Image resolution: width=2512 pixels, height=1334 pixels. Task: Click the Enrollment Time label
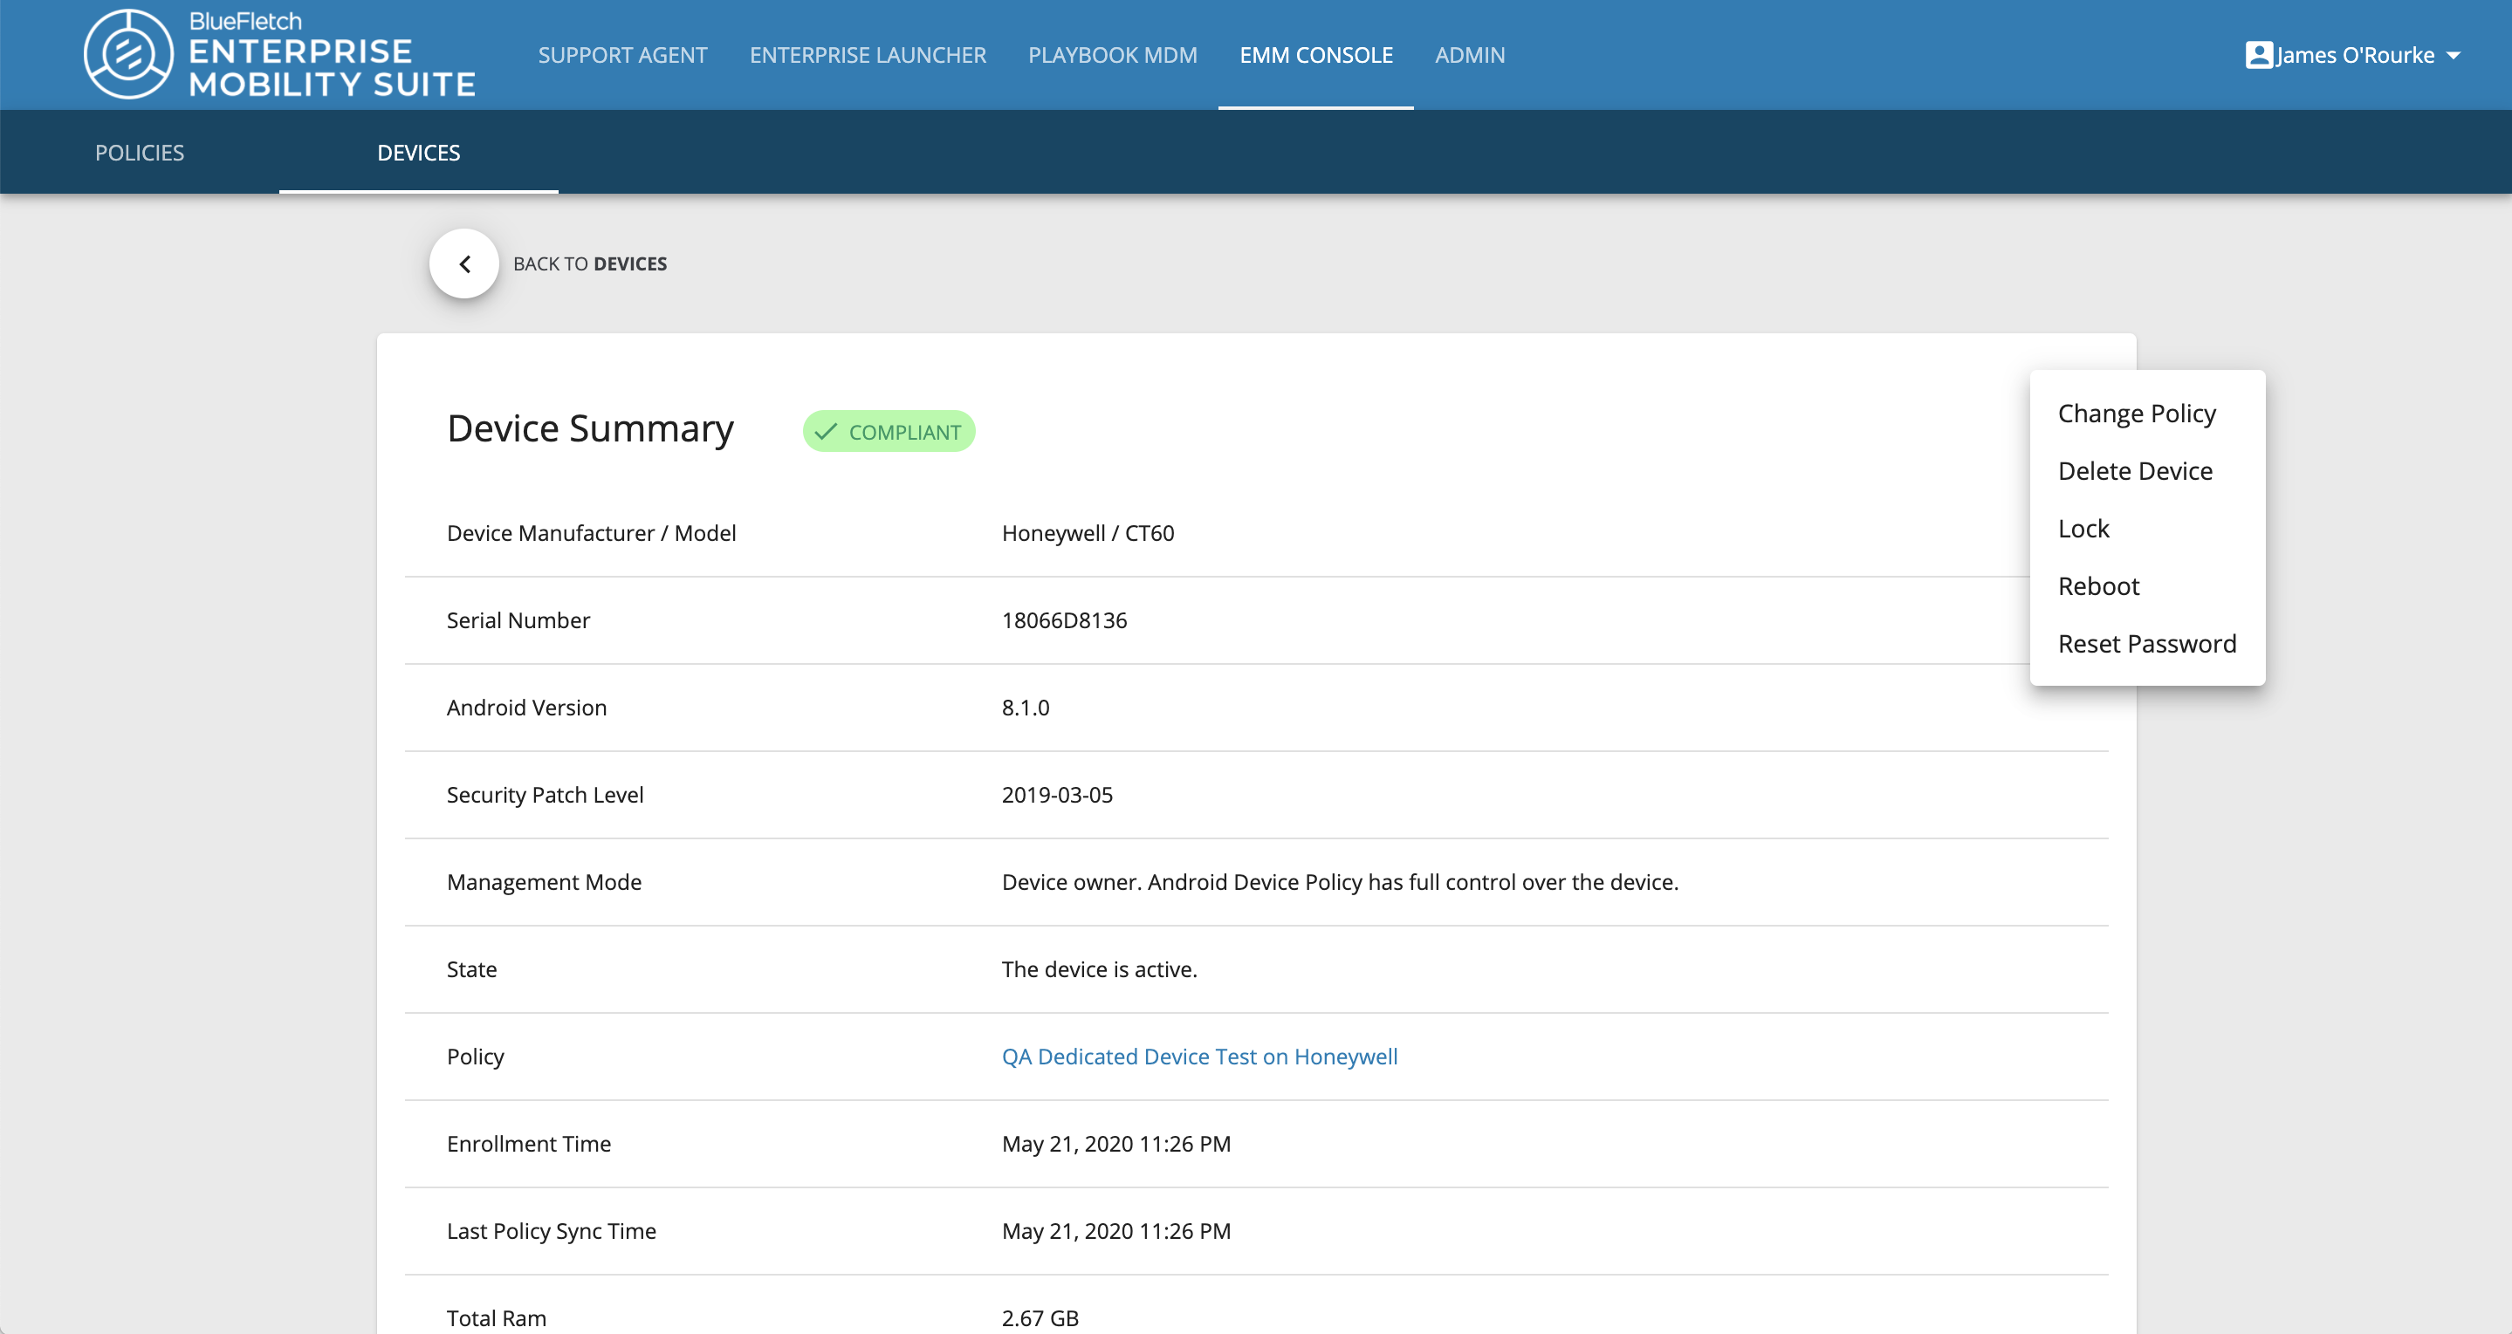tap(529, 1144)
